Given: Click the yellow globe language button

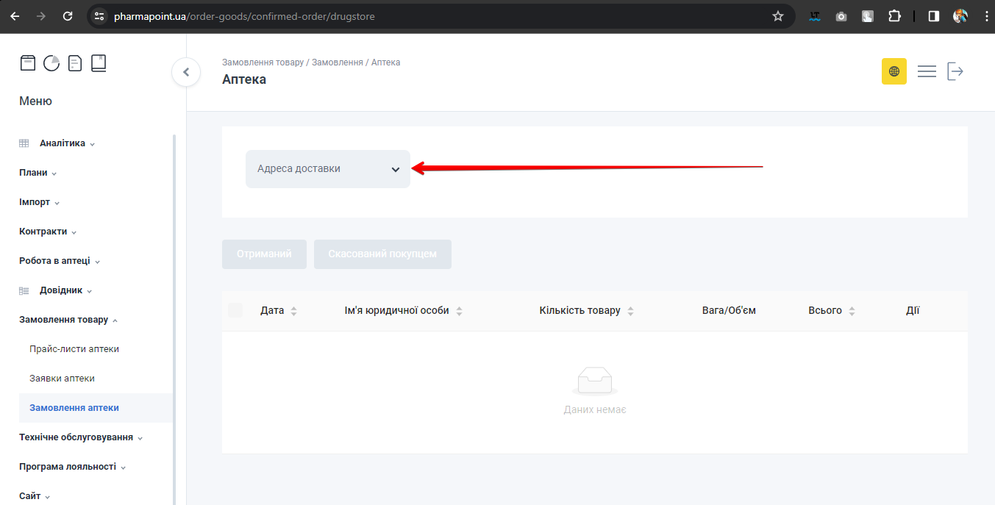Looking at the screenshot, I should coord(894,71).
